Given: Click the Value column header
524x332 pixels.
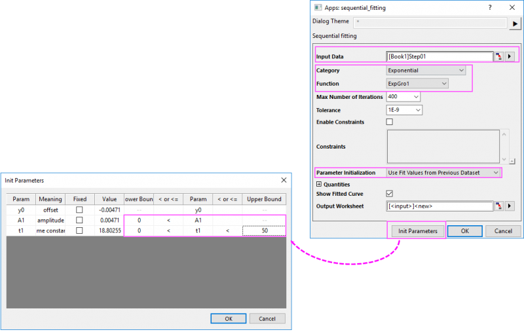Looking at the screenshot, I should [109, 199].
